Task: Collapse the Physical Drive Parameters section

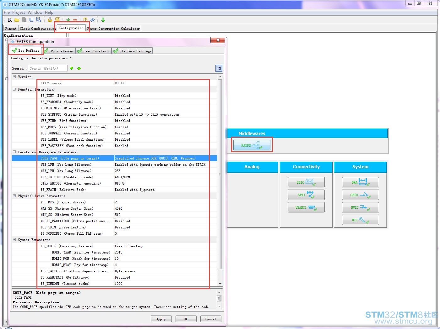Action: click(14, 196)
